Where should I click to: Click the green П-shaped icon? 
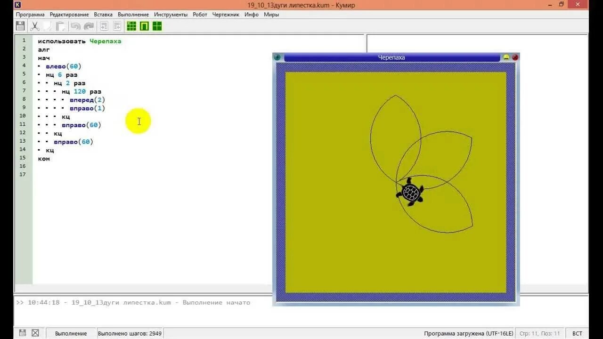[144, 26]
